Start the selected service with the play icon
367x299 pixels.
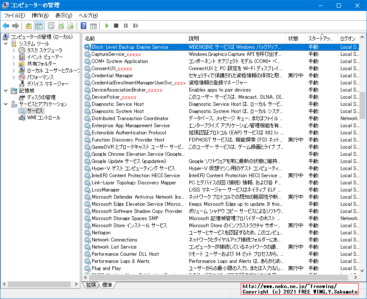click(106, 26)
